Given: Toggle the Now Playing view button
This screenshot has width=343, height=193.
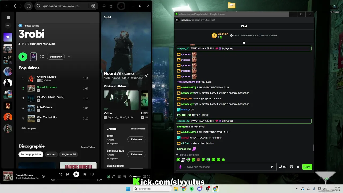Looking at the screenshot, I should pyautogui.click(x=108, y=176).
